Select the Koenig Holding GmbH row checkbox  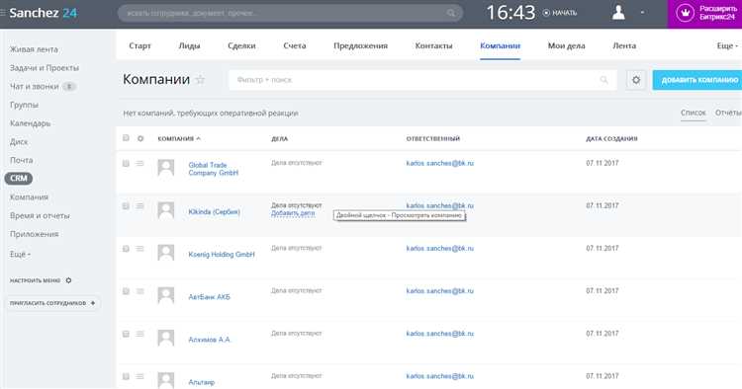coord(126,249)
